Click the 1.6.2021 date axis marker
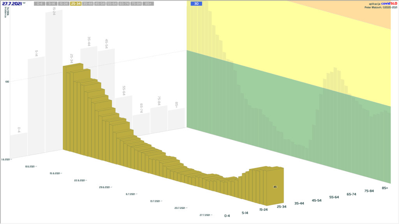Viewport: 399px width, 224px height. pyautogui.click(x=5, y=159)
